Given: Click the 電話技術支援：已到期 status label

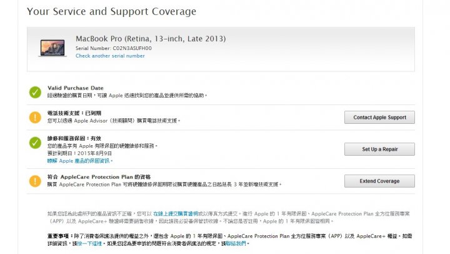Looking at the screenshot, I should pos(74,113).
